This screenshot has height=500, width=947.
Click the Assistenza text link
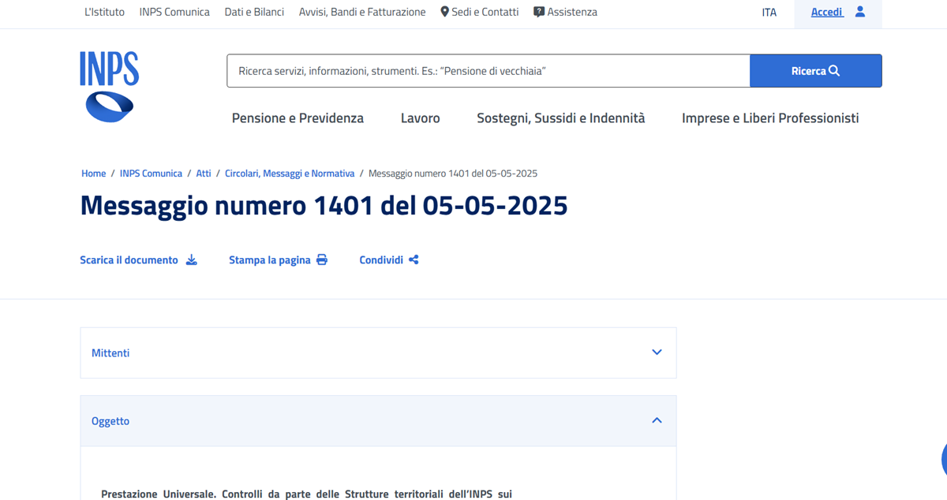572,12
